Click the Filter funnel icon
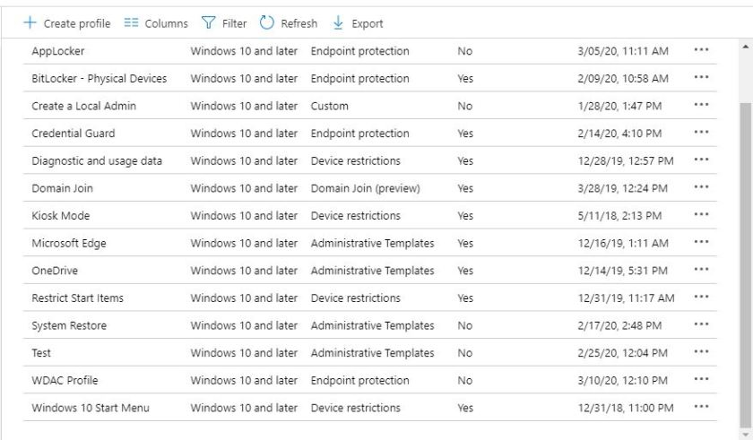 click(206, 23)
